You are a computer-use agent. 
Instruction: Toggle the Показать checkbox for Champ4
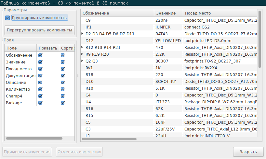(x=40, y=96)
